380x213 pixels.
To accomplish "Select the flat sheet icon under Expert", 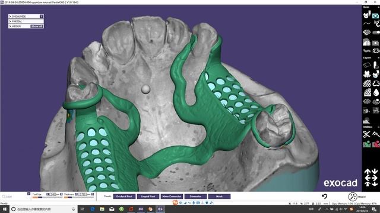I will [367, 64].
